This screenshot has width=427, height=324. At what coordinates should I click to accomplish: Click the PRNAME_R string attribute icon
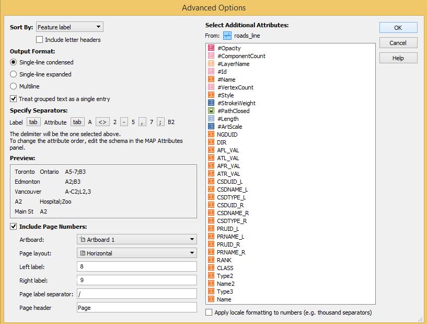coord(211,252)
